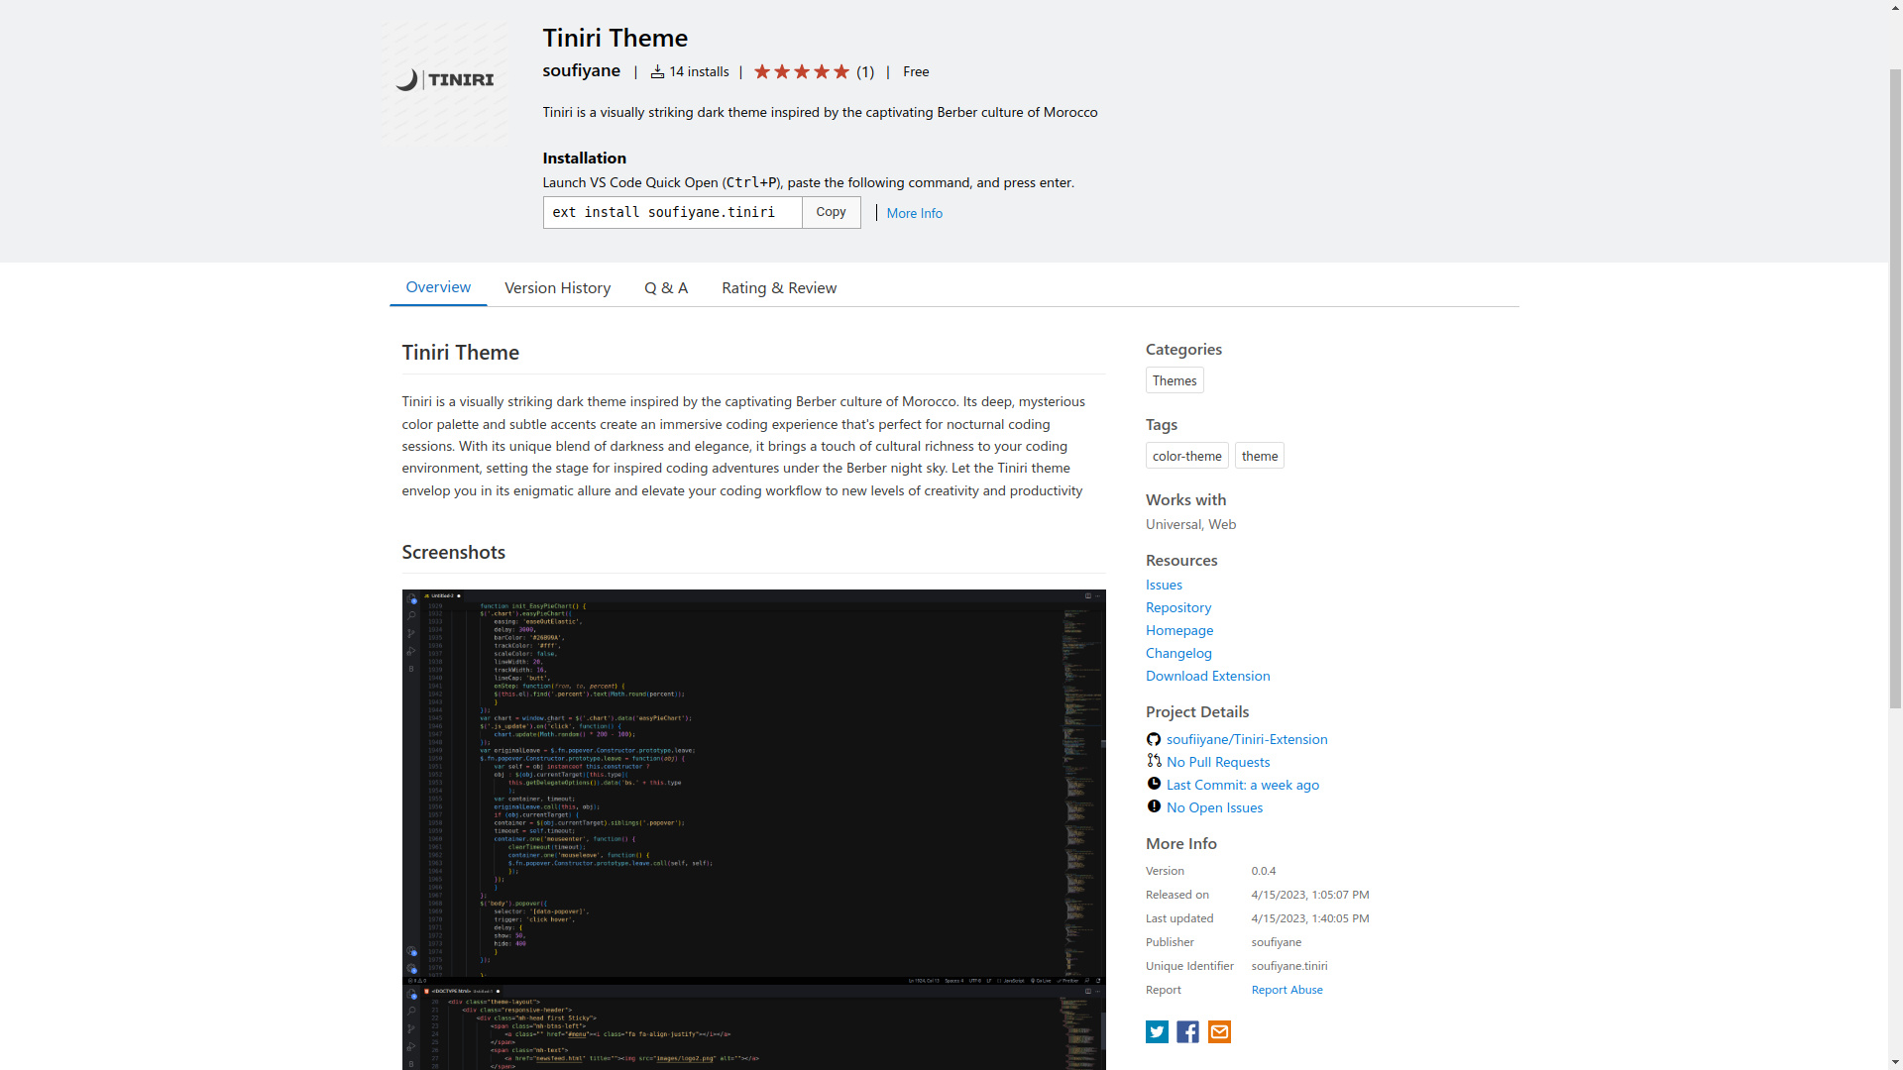The height and width of the screenshot is (1070, 1903).
Task: Click the alert icon beside No Open Issues
Action: 1154,806
